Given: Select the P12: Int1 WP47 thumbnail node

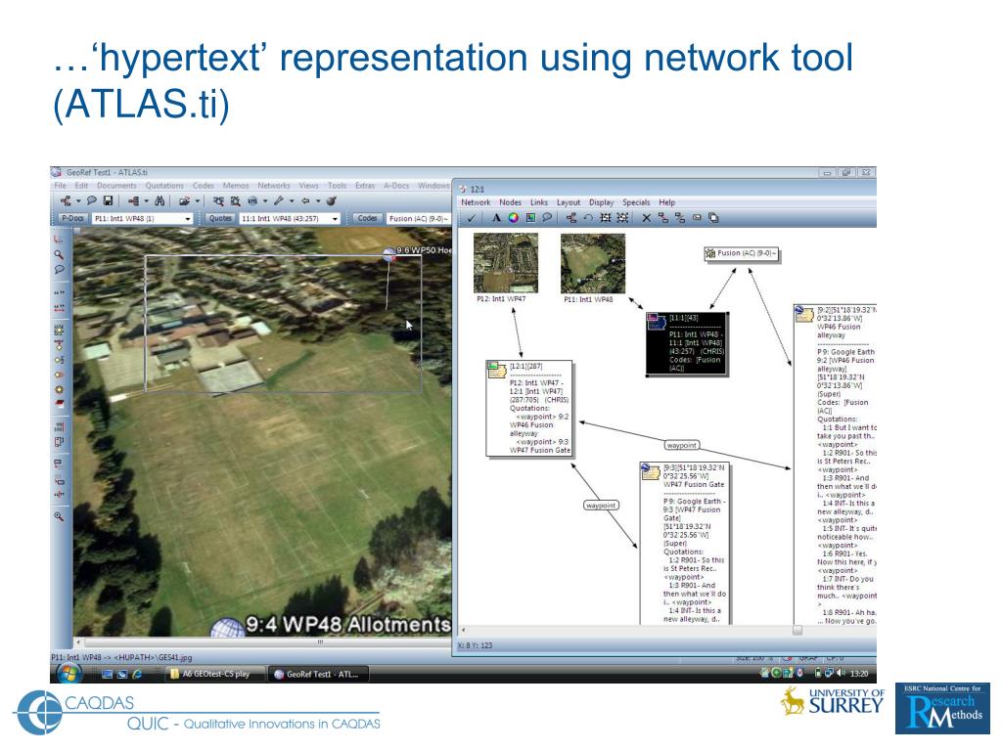Looking at the screenshot, I should pos(506,268).
